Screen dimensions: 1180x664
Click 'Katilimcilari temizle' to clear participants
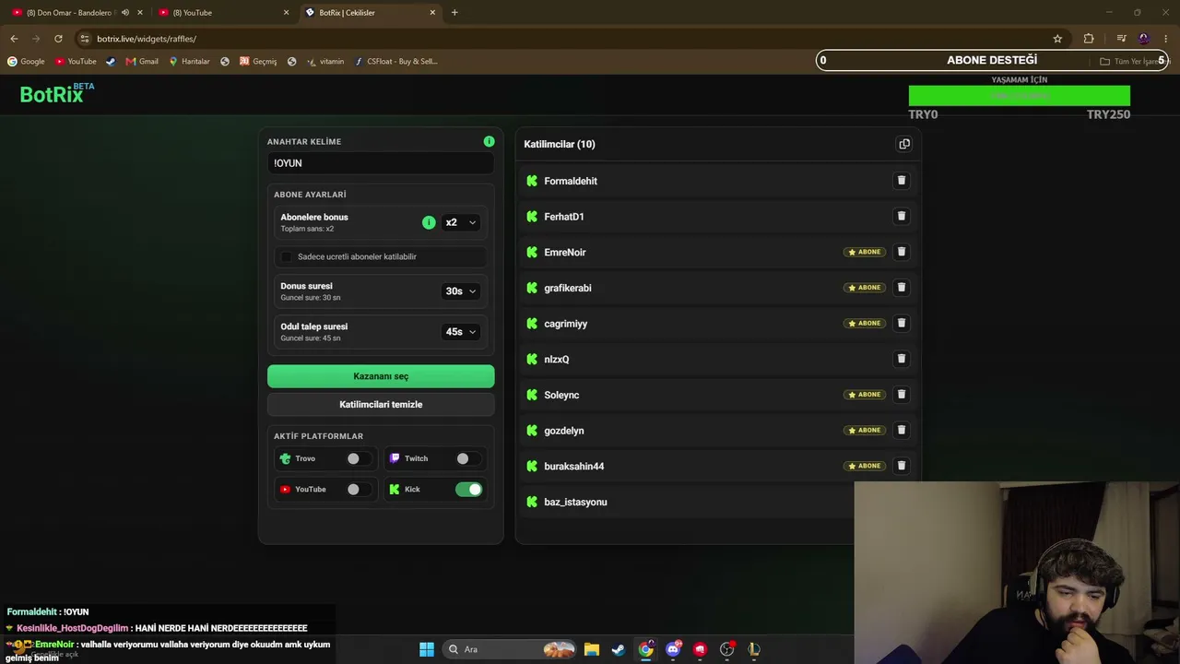point(381,405)
